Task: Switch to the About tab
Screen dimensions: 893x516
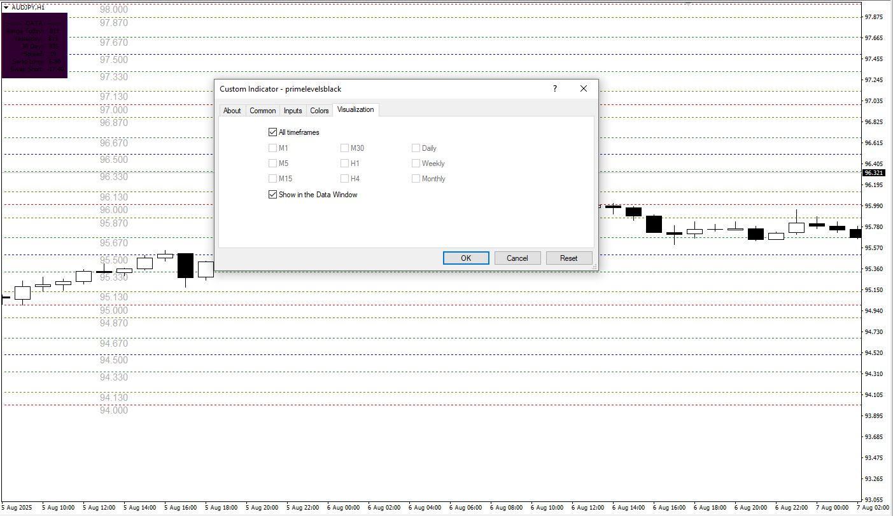Action: (232, 111)
